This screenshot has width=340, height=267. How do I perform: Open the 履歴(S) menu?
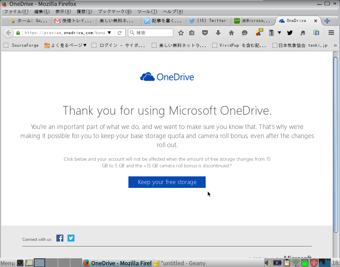[x=84, y=12]
